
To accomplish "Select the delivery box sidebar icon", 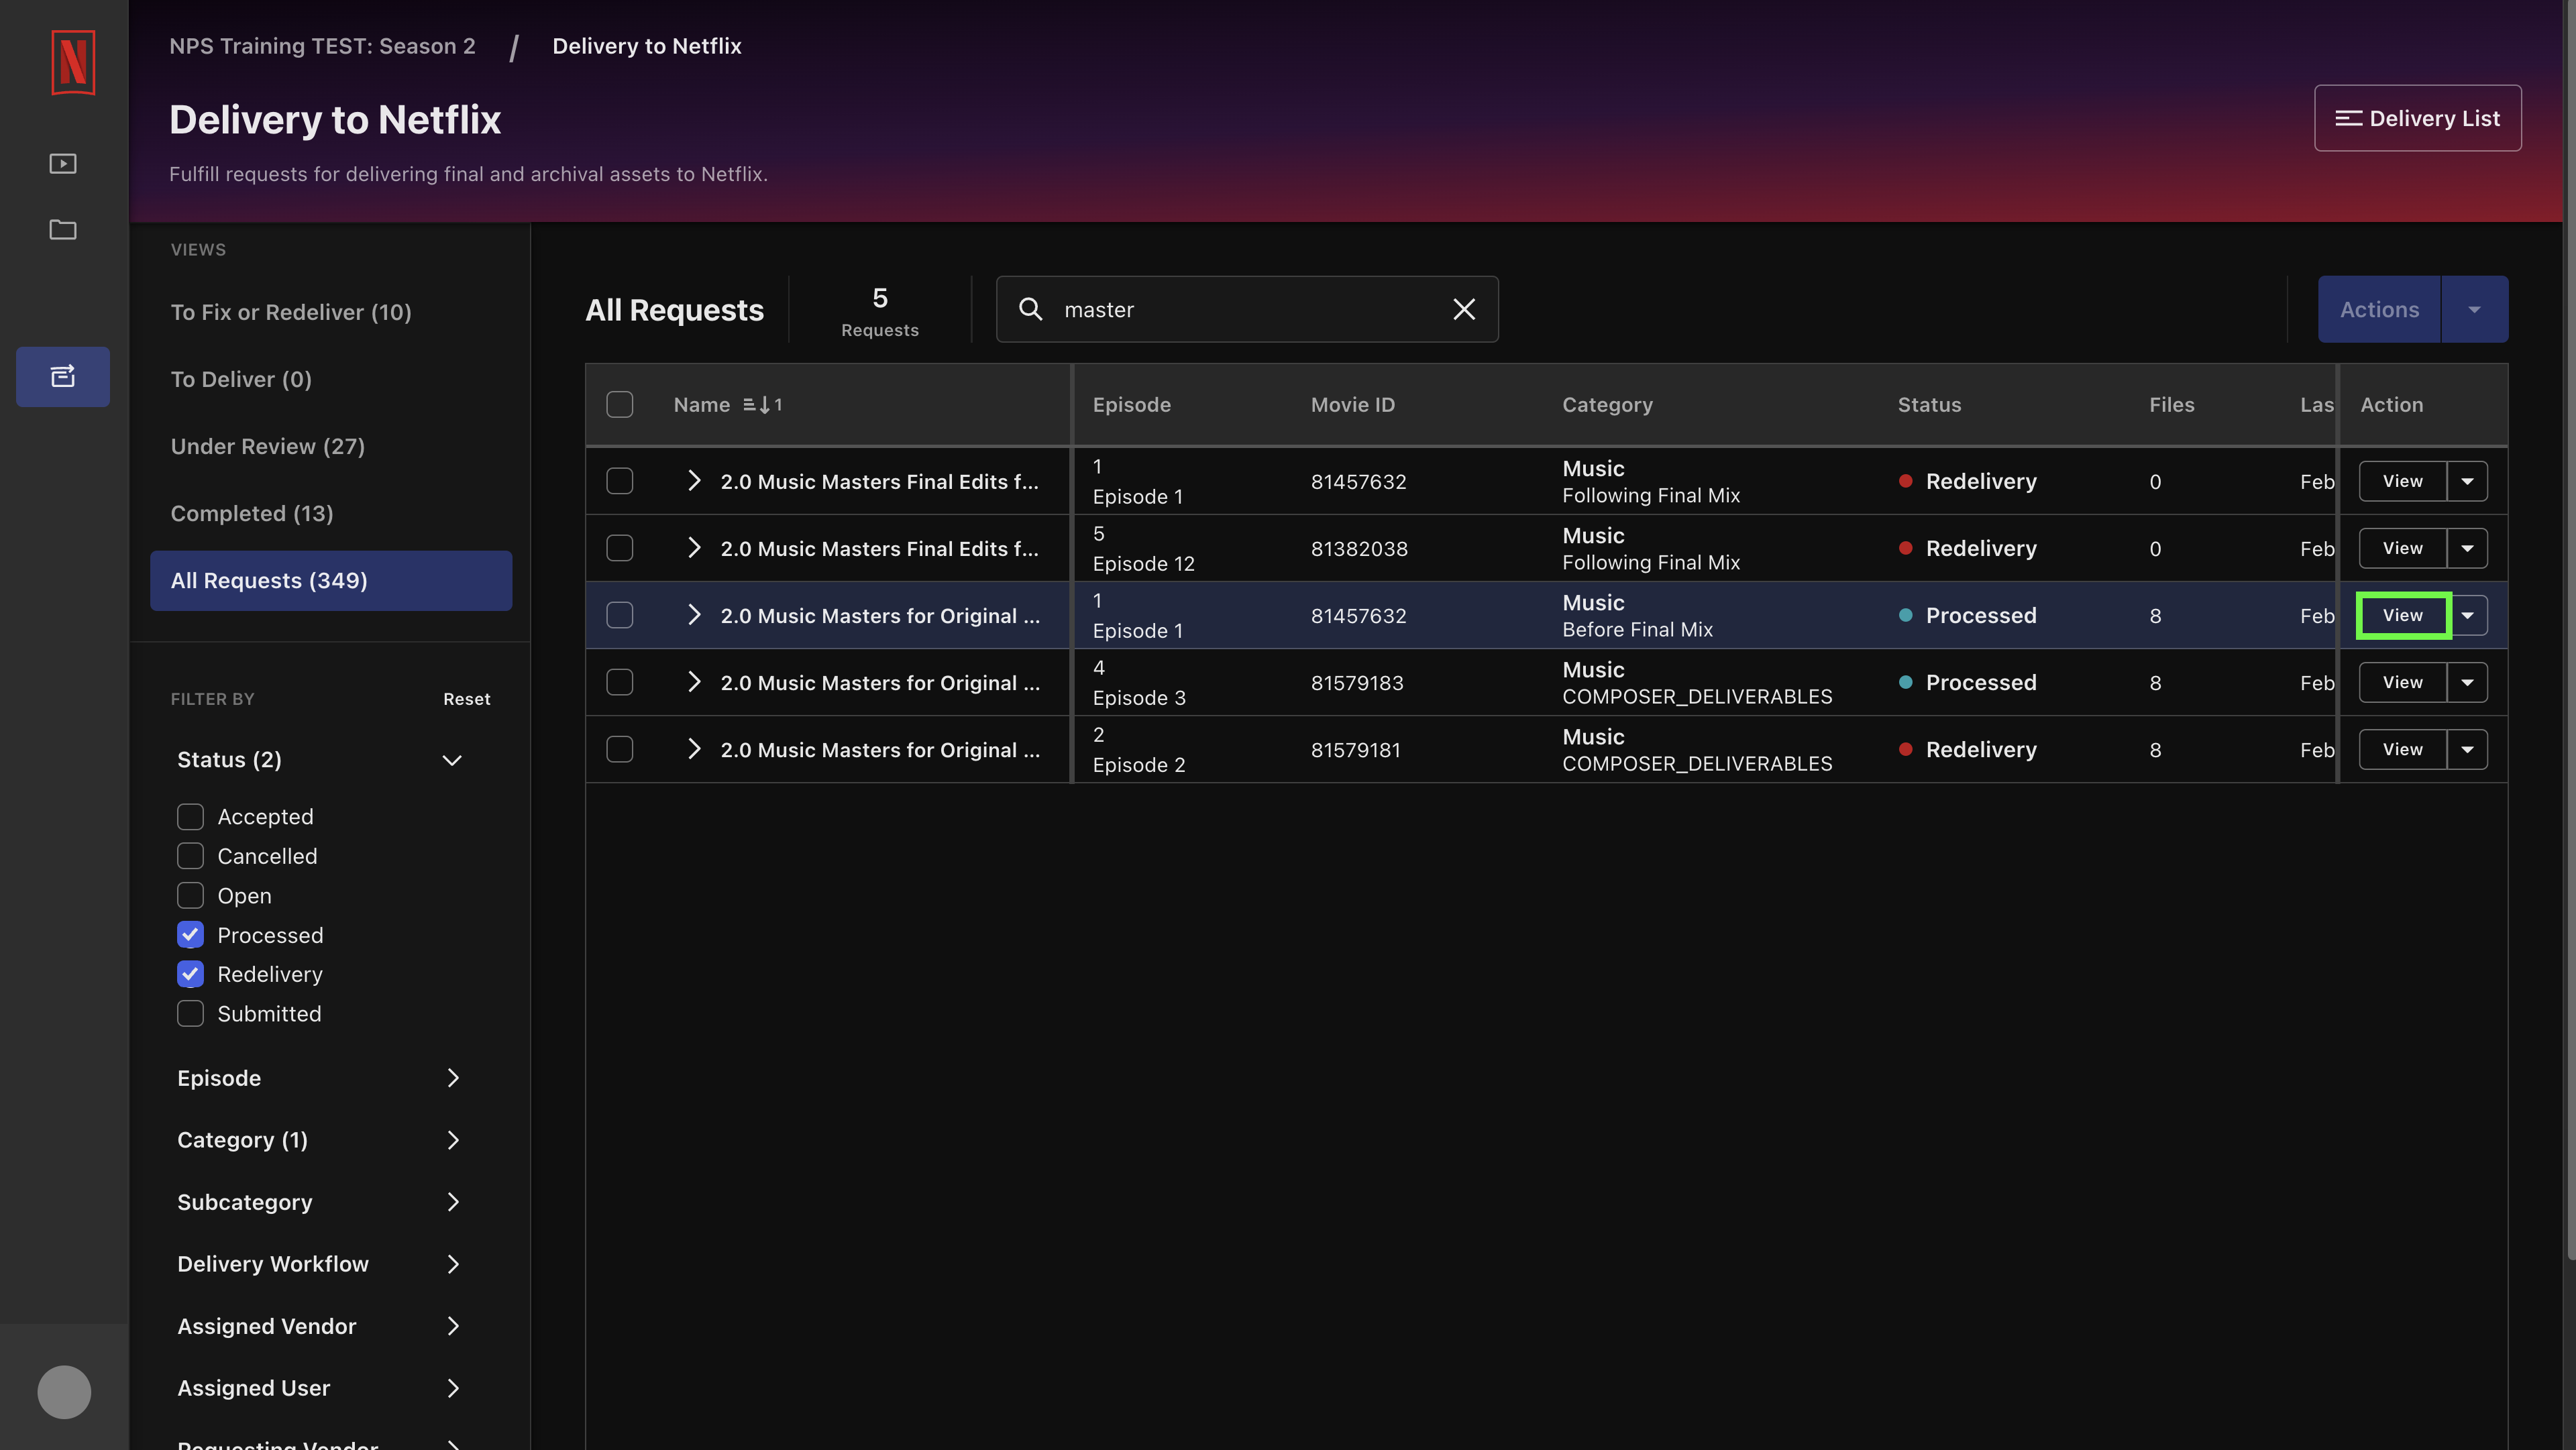I will coord(63,376).
